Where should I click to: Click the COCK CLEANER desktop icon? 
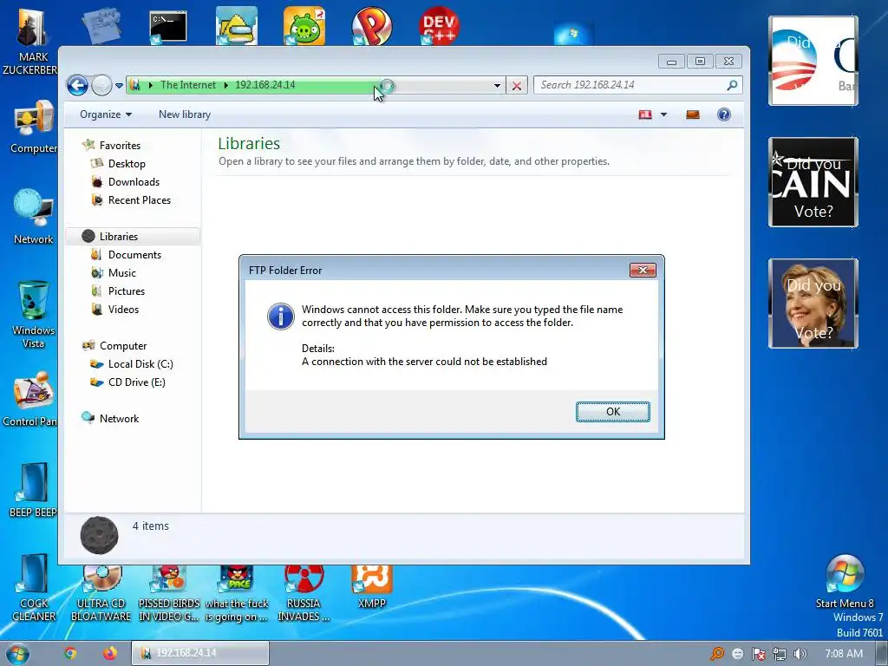pos(34,587)
